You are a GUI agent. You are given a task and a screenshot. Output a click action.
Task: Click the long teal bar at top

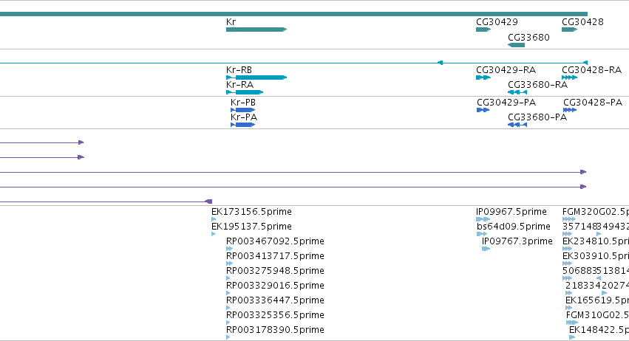(x=293, y=14)
